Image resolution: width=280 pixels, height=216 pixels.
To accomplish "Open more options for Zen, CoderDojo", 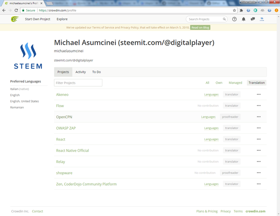I will click(x=259, y=184).
